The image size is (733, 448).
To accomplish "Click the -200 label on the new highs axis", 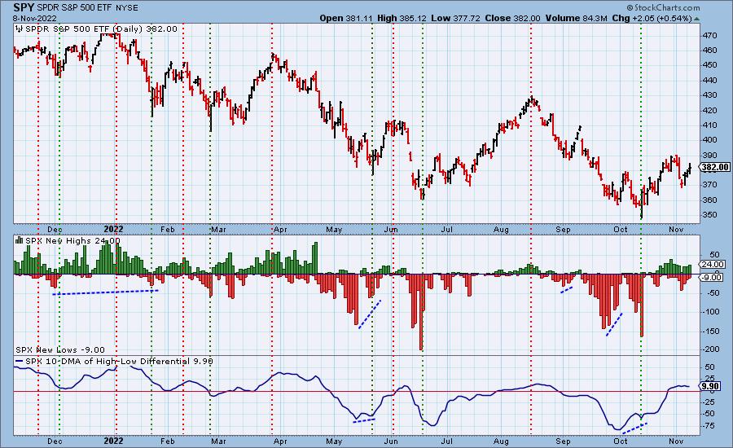I will tap(712, 349).
